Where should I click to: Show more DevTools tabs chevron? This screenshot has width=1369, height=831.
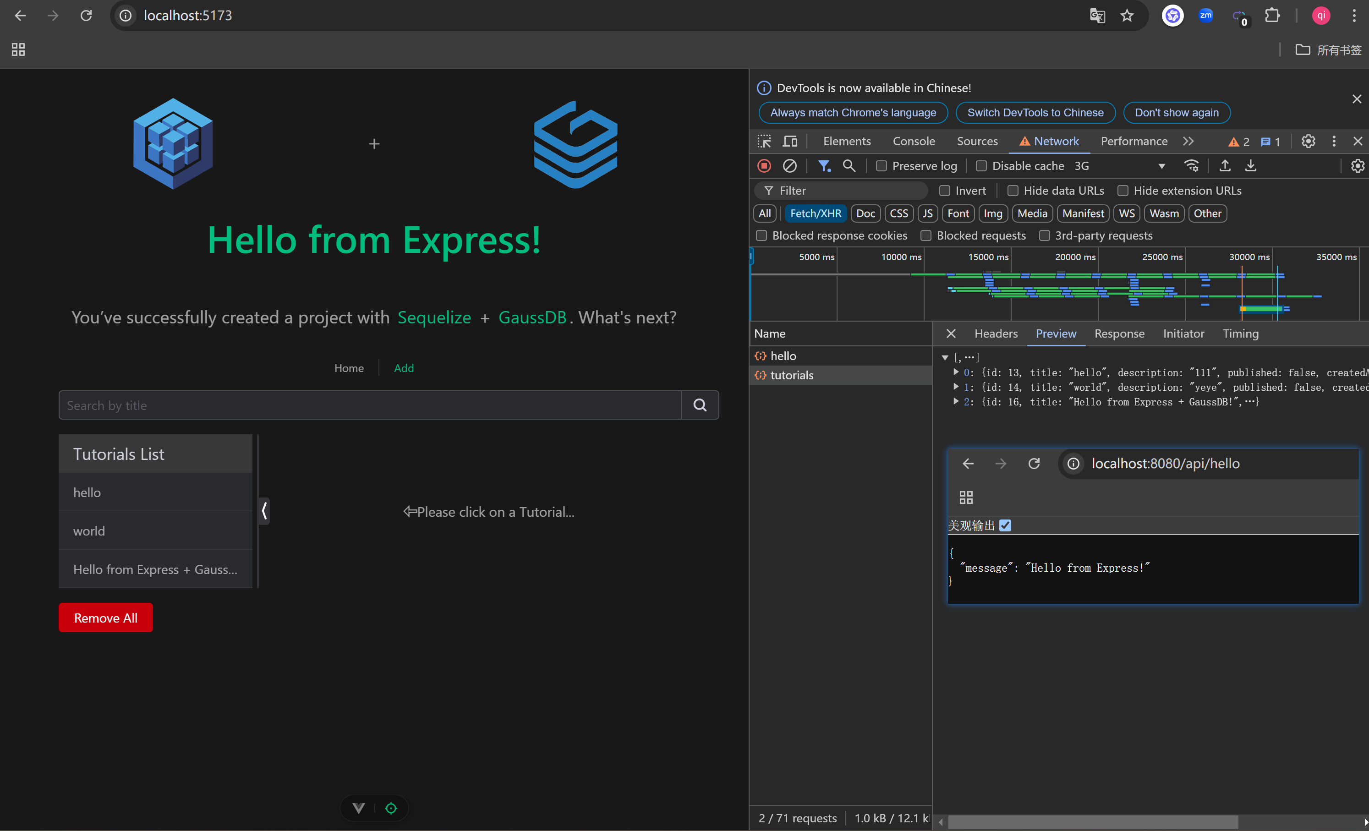[x=1188, y=141]
